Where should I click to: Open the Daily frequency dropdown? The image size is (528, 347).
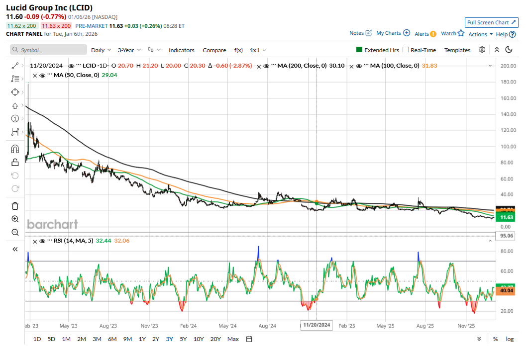[101, 50]
